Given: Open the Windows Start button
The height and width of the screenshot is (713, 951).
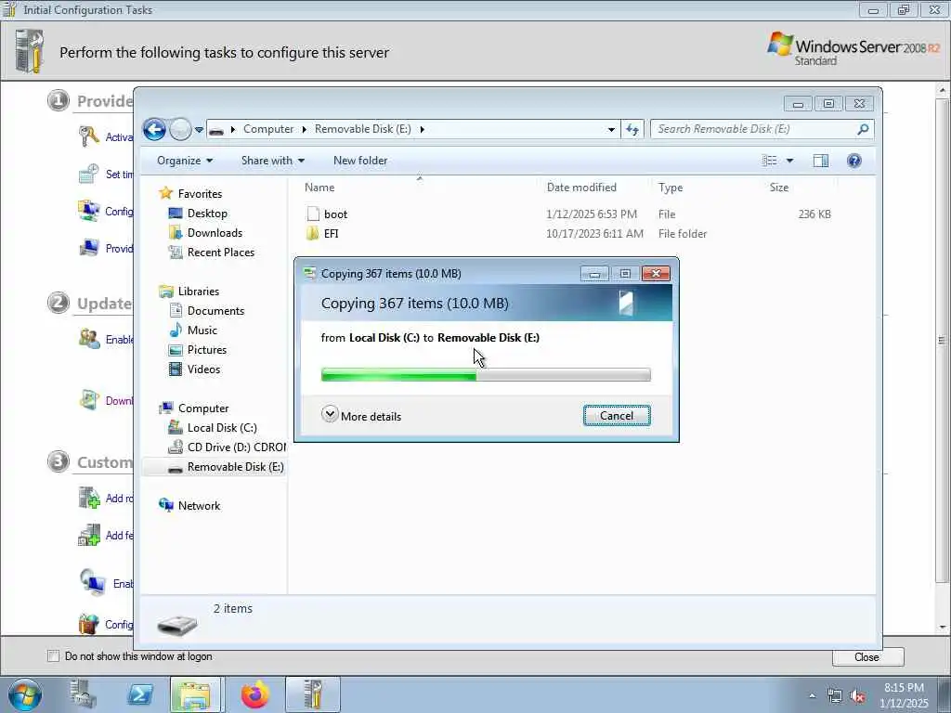Looking at the screenshot, I should tap(25, 695).
